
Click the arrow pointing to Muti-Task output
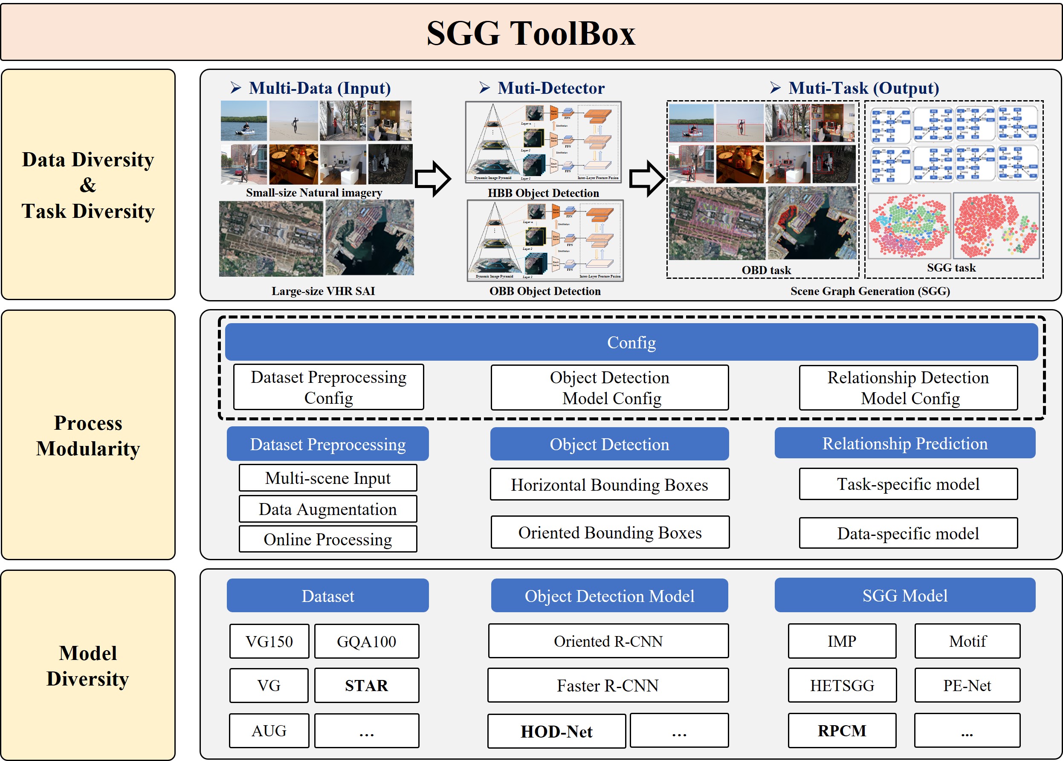click(x=647, y=179)
